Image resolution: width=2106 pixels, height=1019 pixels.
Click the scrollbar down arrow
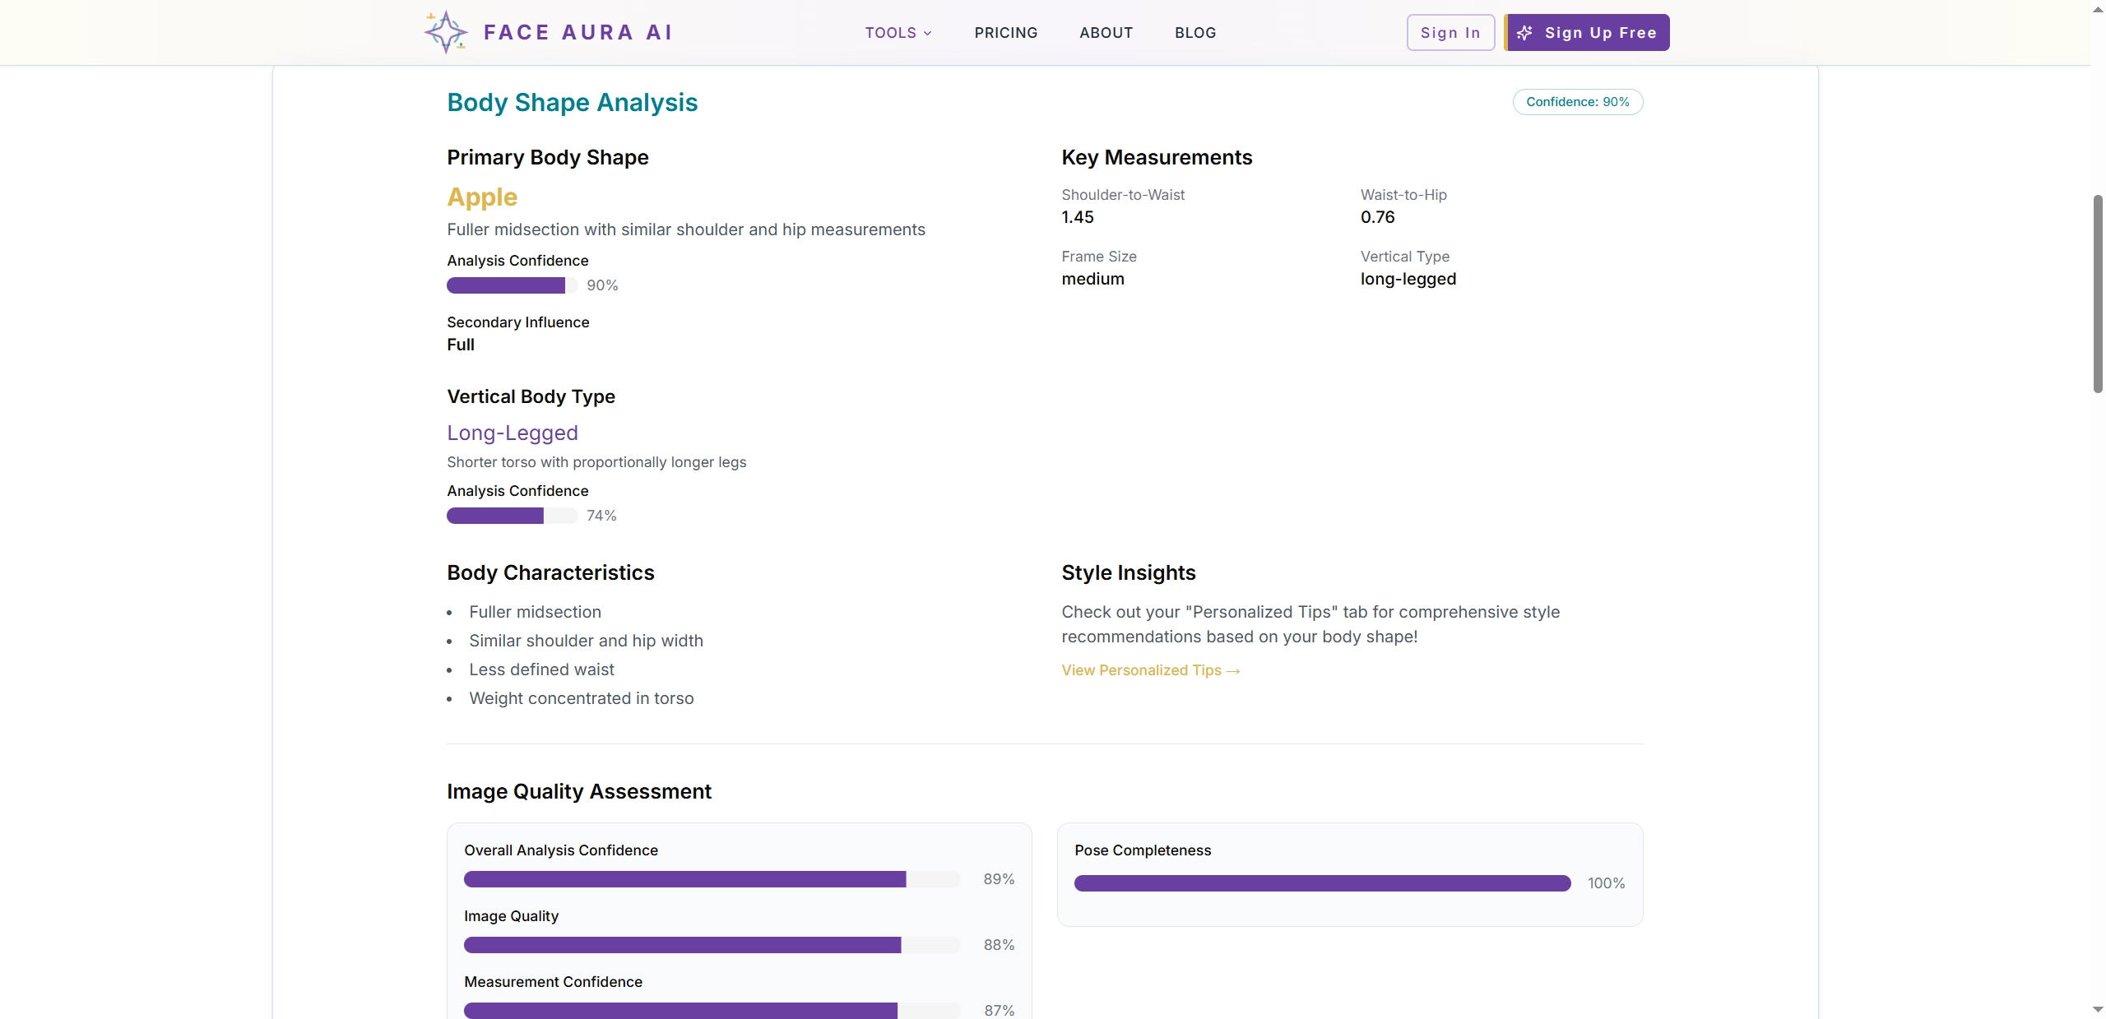[x=2097, y=1009]
